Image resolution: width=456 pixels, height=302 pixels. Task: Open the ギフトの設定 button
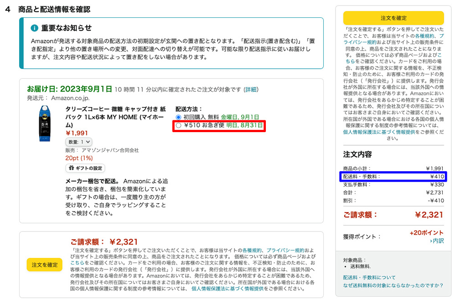point(85,168)
